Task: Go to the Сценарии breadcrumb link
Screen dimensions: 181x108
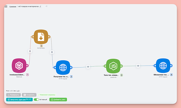Action: click(13, 7)
